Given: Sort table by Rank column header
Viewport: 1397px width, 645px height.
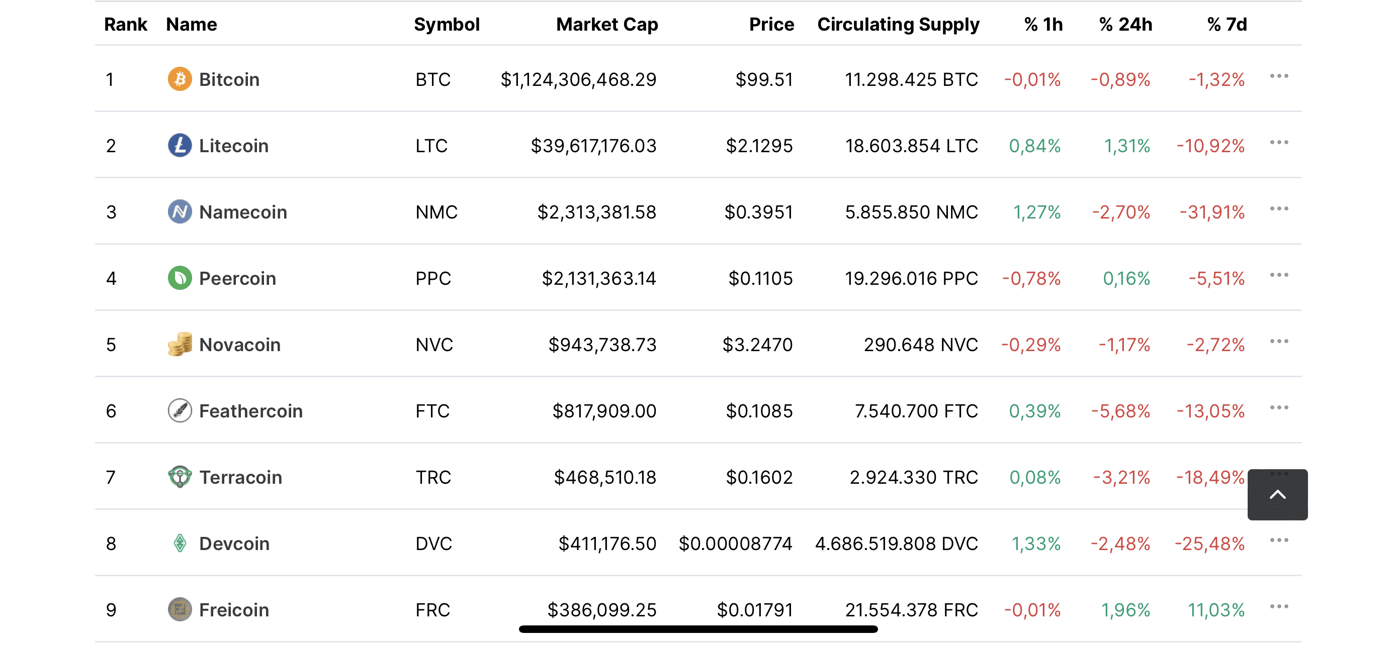Looking at the screenshot, I should (125, 25).
